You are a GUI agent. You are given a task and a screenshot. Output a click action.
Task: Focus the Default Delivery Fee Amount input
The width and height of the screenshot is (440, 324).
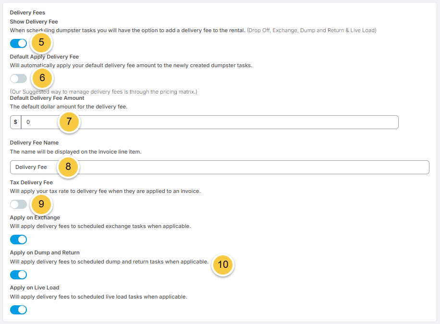coord(209,122)
